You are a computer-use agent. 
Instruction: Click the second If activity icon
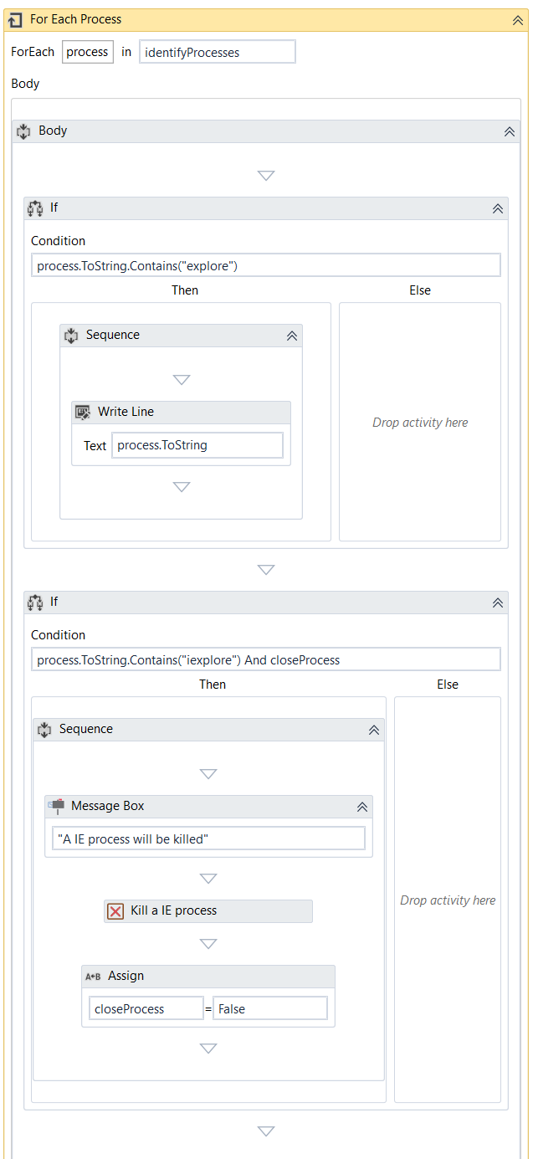[35, 603]
